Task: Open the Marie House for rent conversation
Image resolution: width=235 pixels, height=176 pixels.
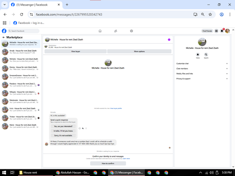Action: point(21,126)
